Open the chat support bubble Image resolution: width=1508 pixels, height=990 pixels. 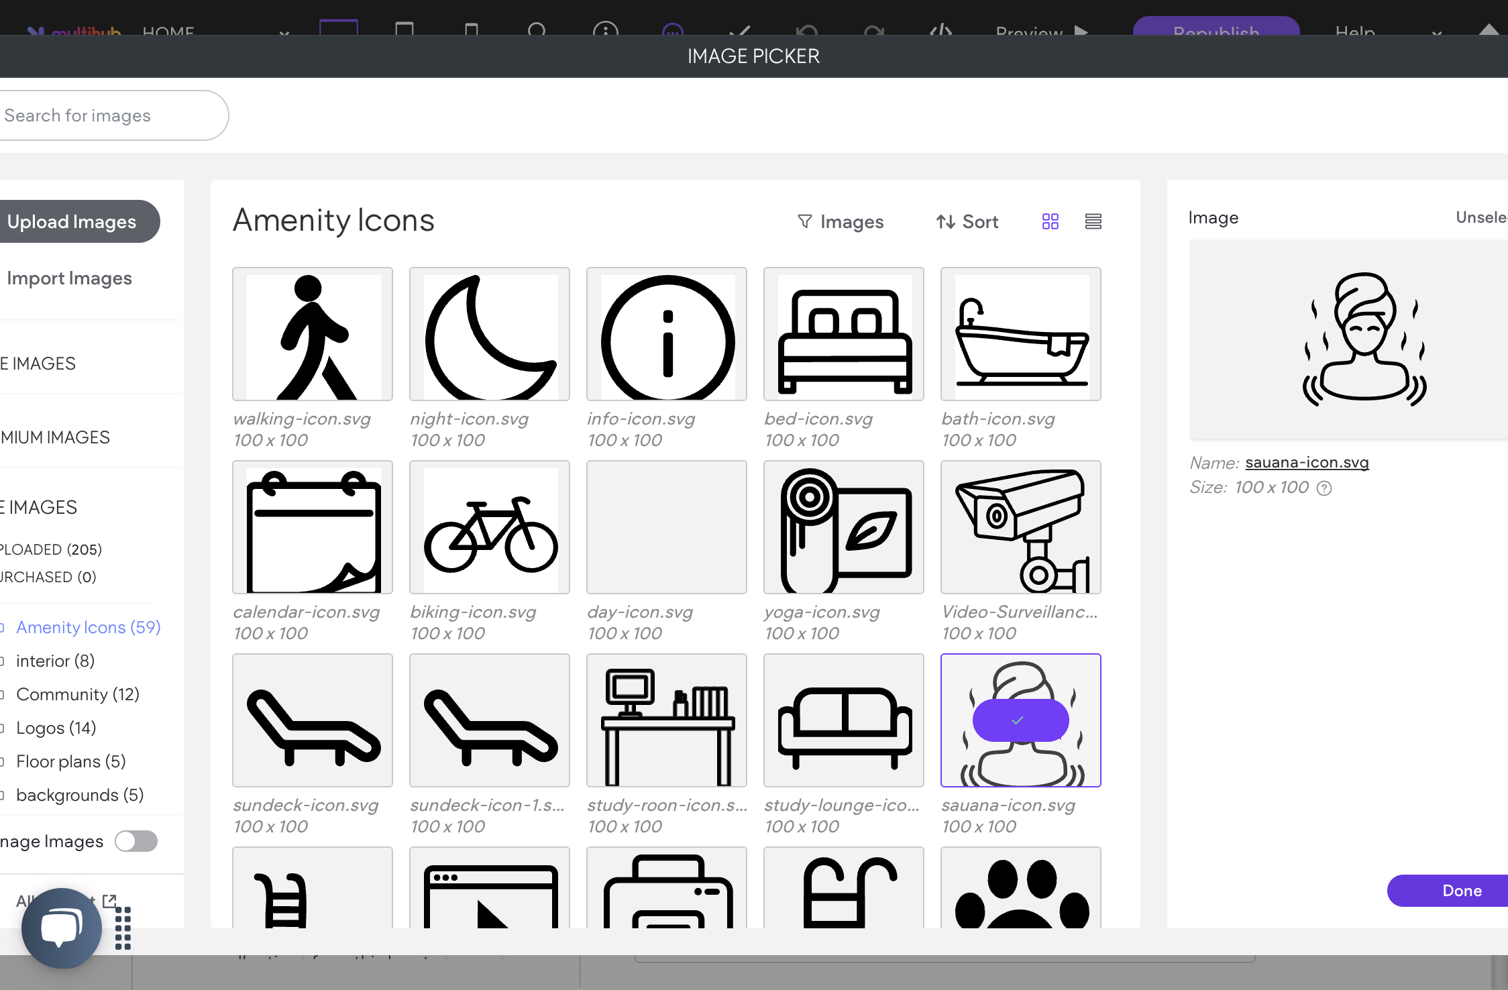[x=62, y=928]
